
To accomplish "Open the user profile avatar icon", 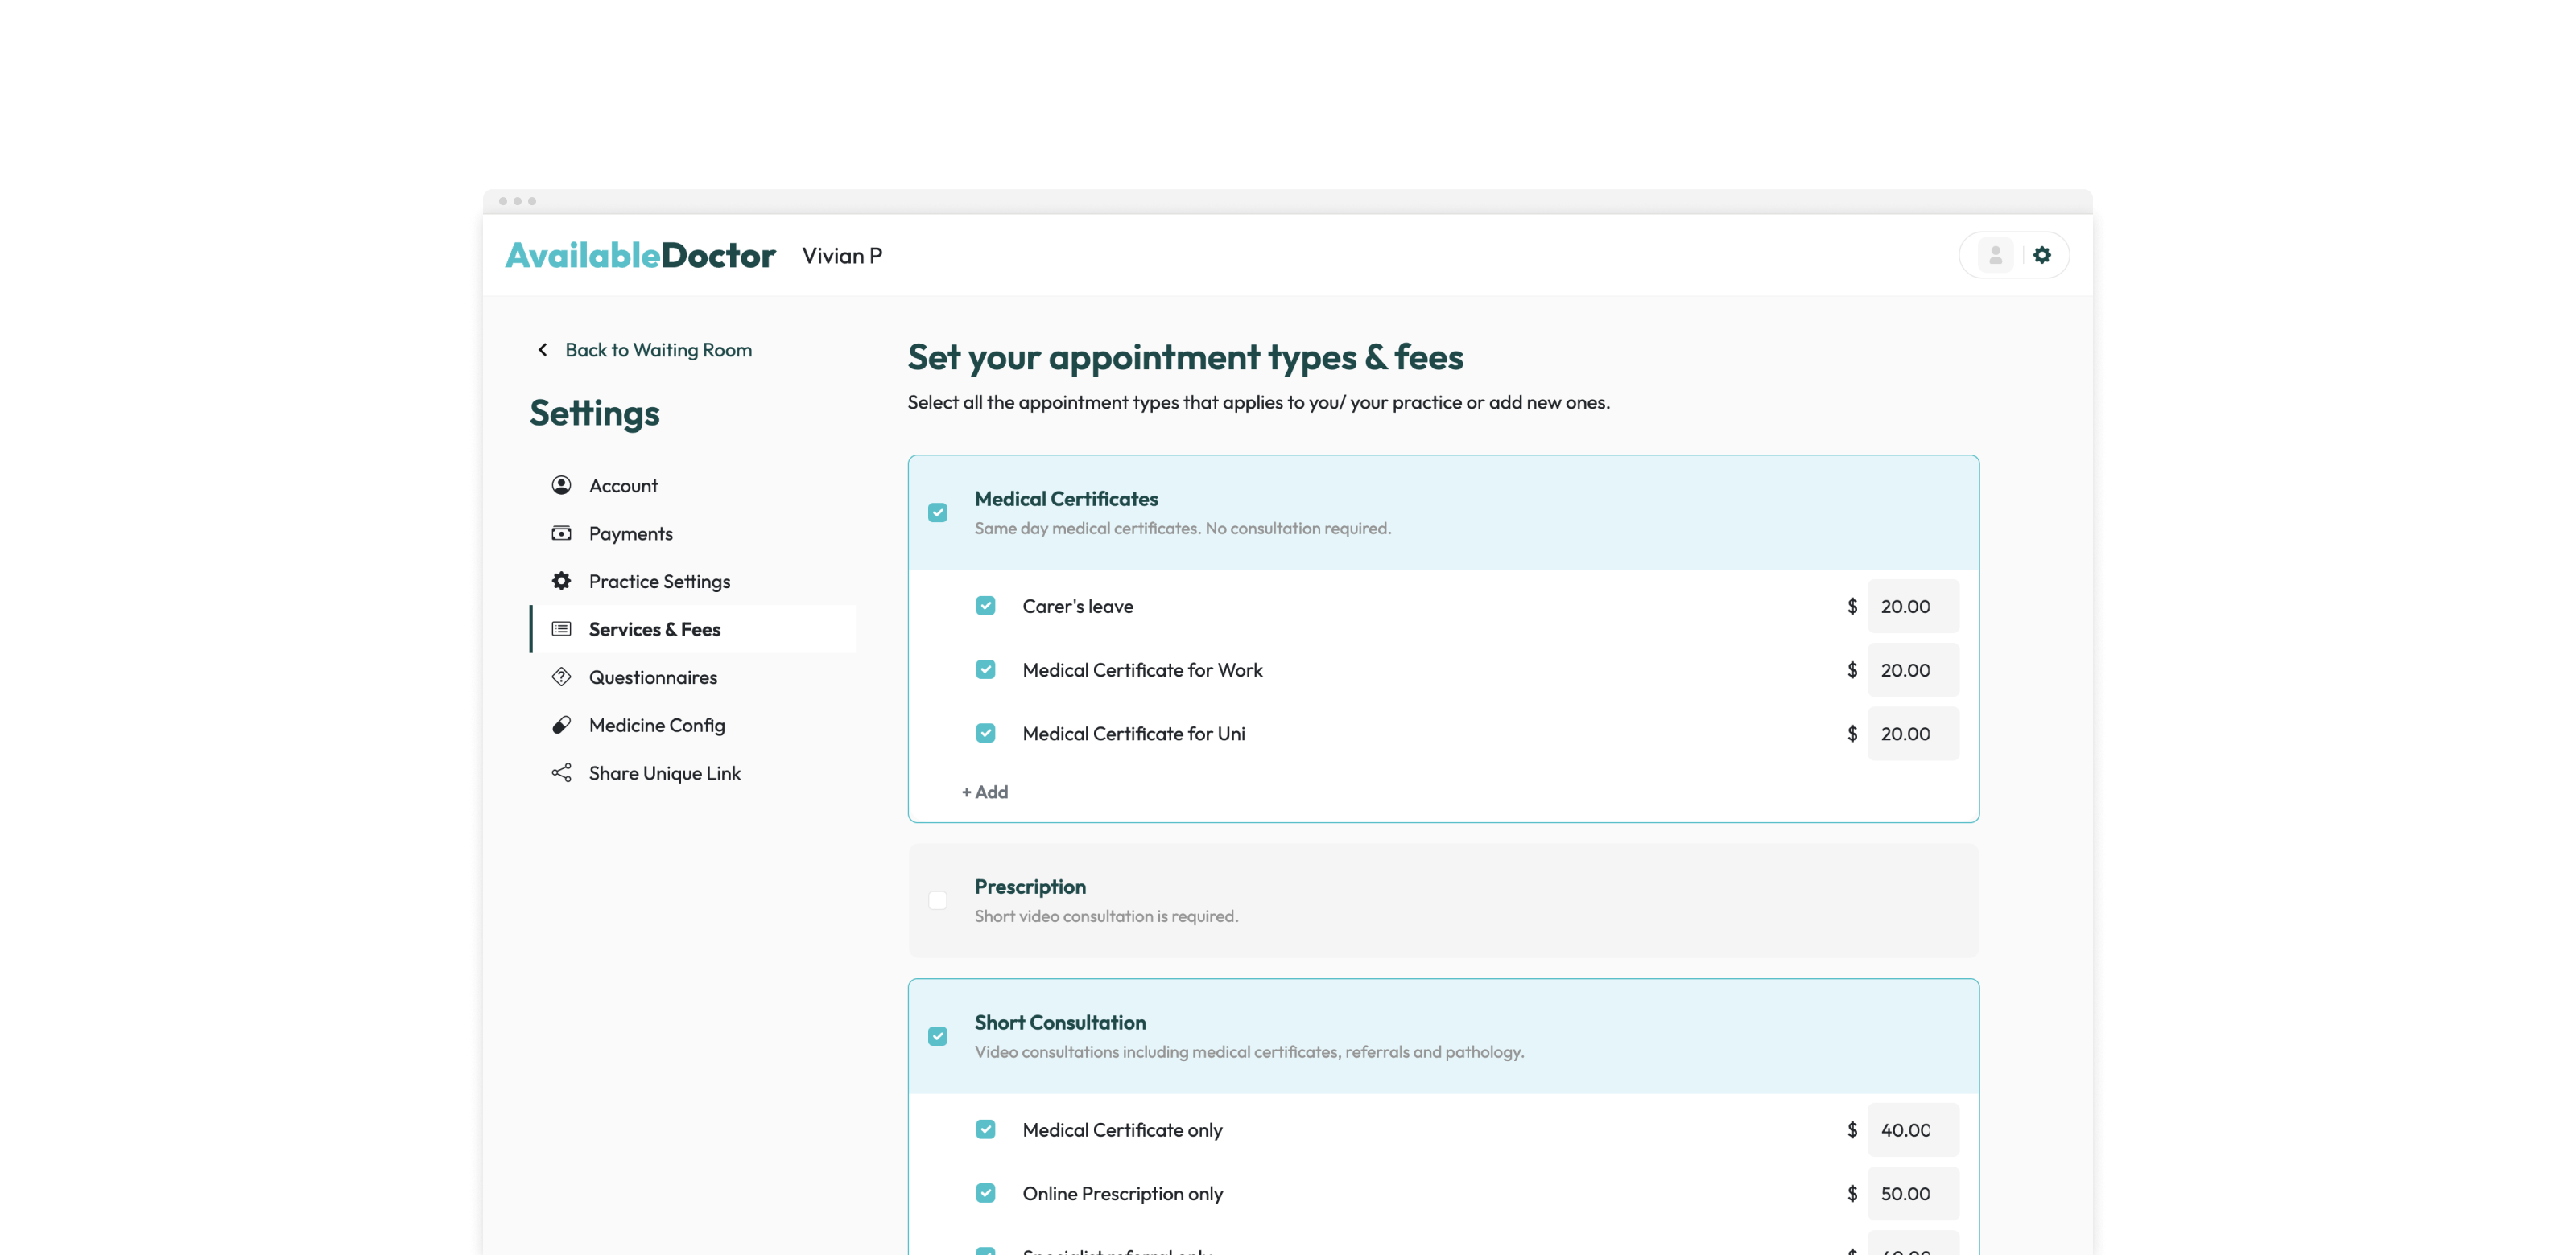I will click(x=1995, y=256).
